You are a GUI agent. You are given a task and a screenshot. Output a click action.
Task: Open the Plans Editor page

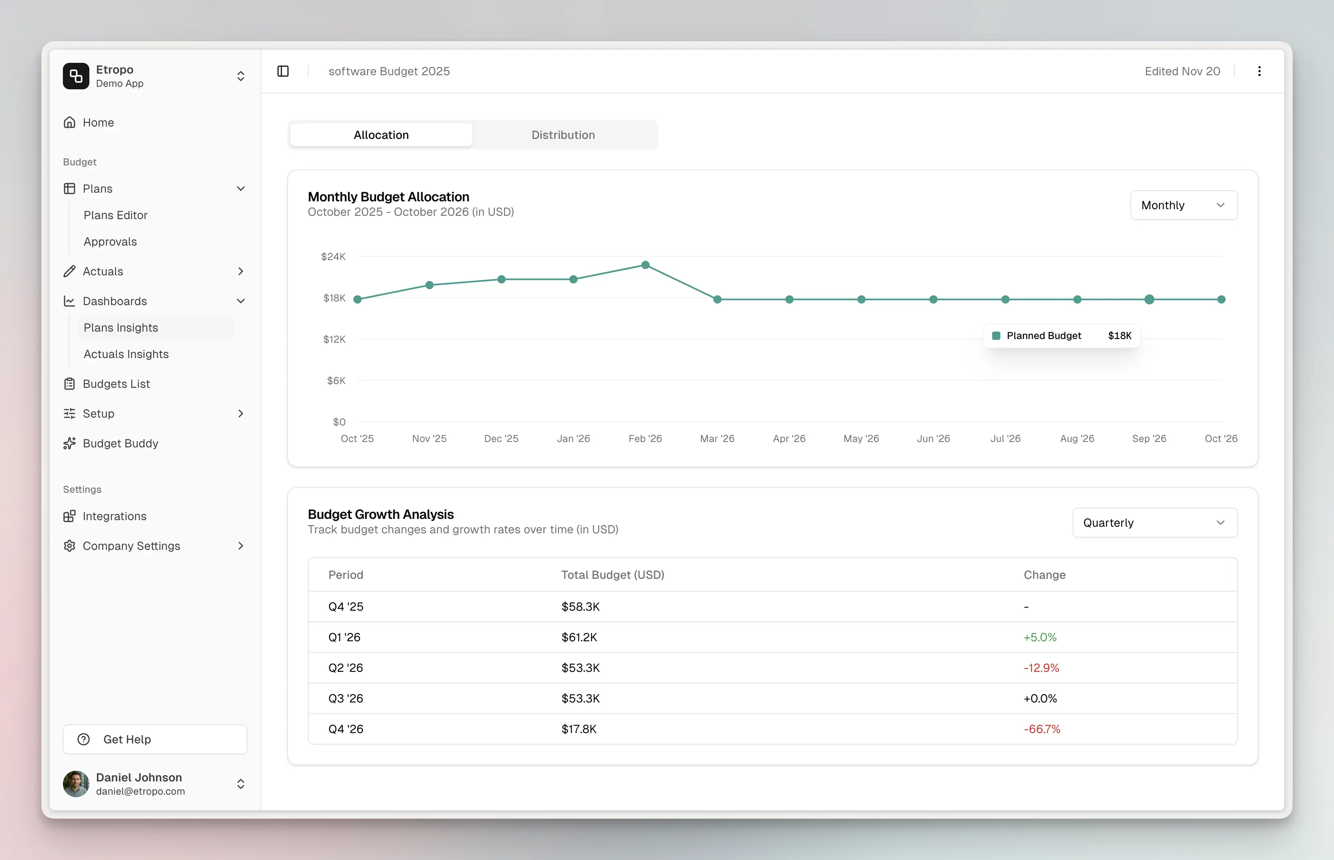(116, 215)
